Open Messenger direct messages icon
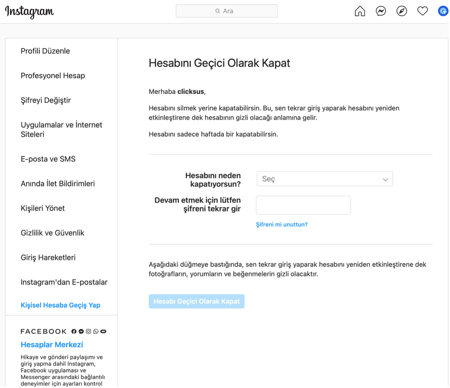The height and width of the screenshot is (388, 450). [x=381, y=11]
